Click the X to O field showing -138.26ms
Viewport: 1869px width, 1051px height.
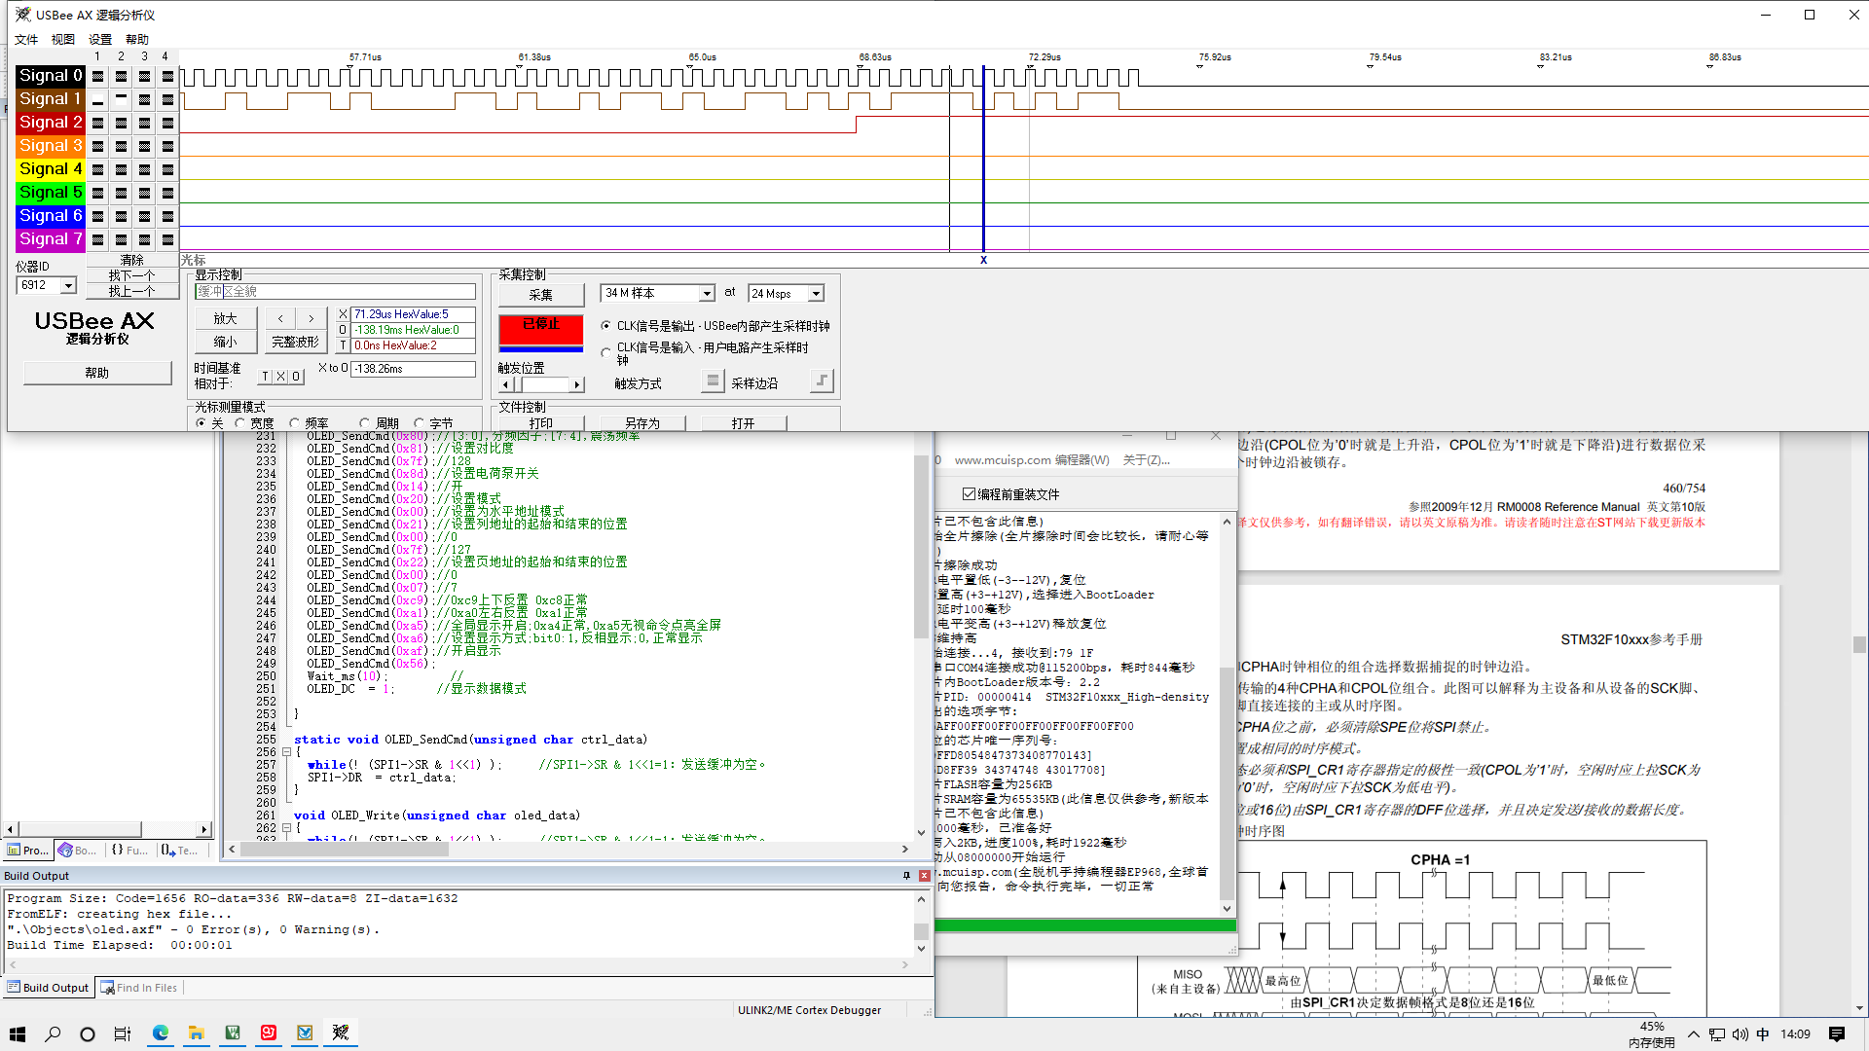(413, 369)
